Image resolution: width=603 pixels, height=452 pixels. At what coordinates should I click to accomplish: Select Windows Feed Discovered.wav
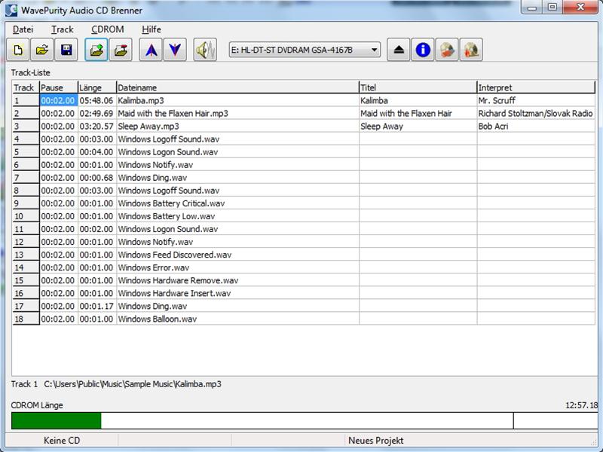pos(175,255)
